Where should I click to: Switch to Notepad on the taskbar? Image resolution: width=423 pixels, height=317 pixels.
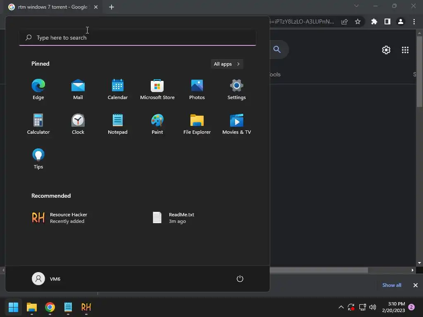click(x=68, y=307)
